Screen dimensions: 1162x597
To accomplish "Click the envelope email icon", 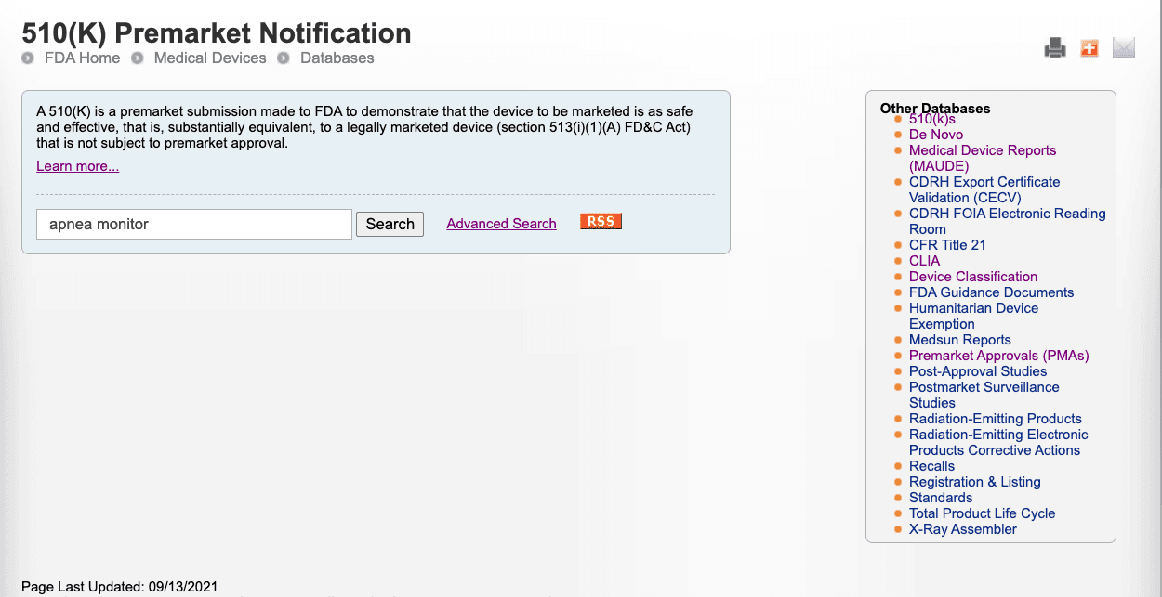I will coord(1124,48).
